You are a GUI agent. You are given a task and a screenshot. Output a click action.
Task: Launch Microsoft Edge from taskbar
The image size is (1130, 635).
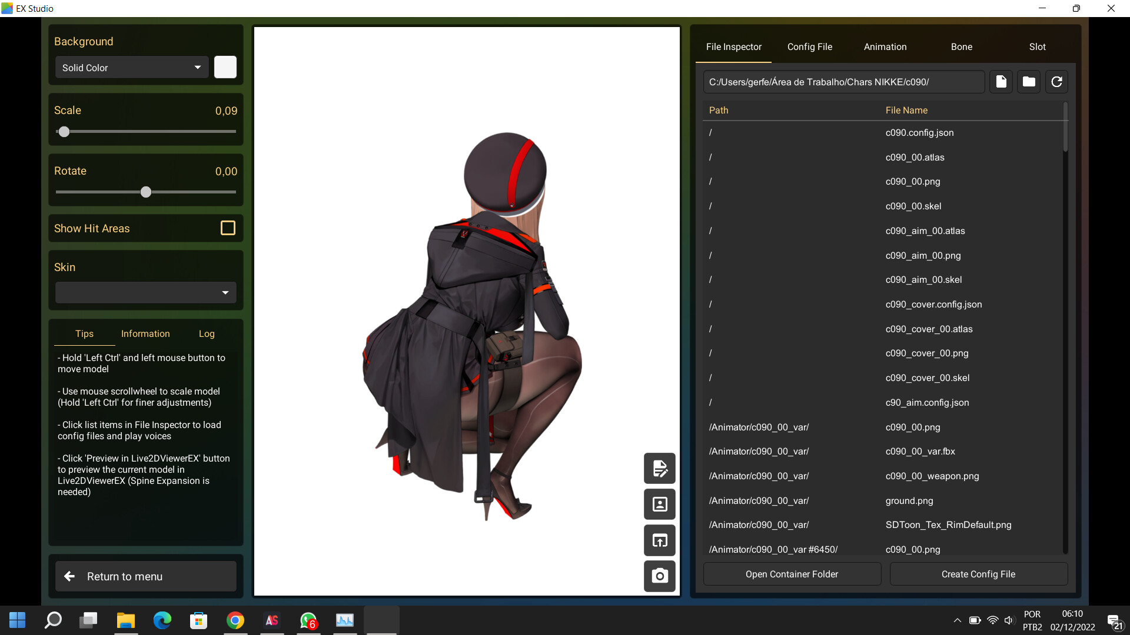pos(162,620)
